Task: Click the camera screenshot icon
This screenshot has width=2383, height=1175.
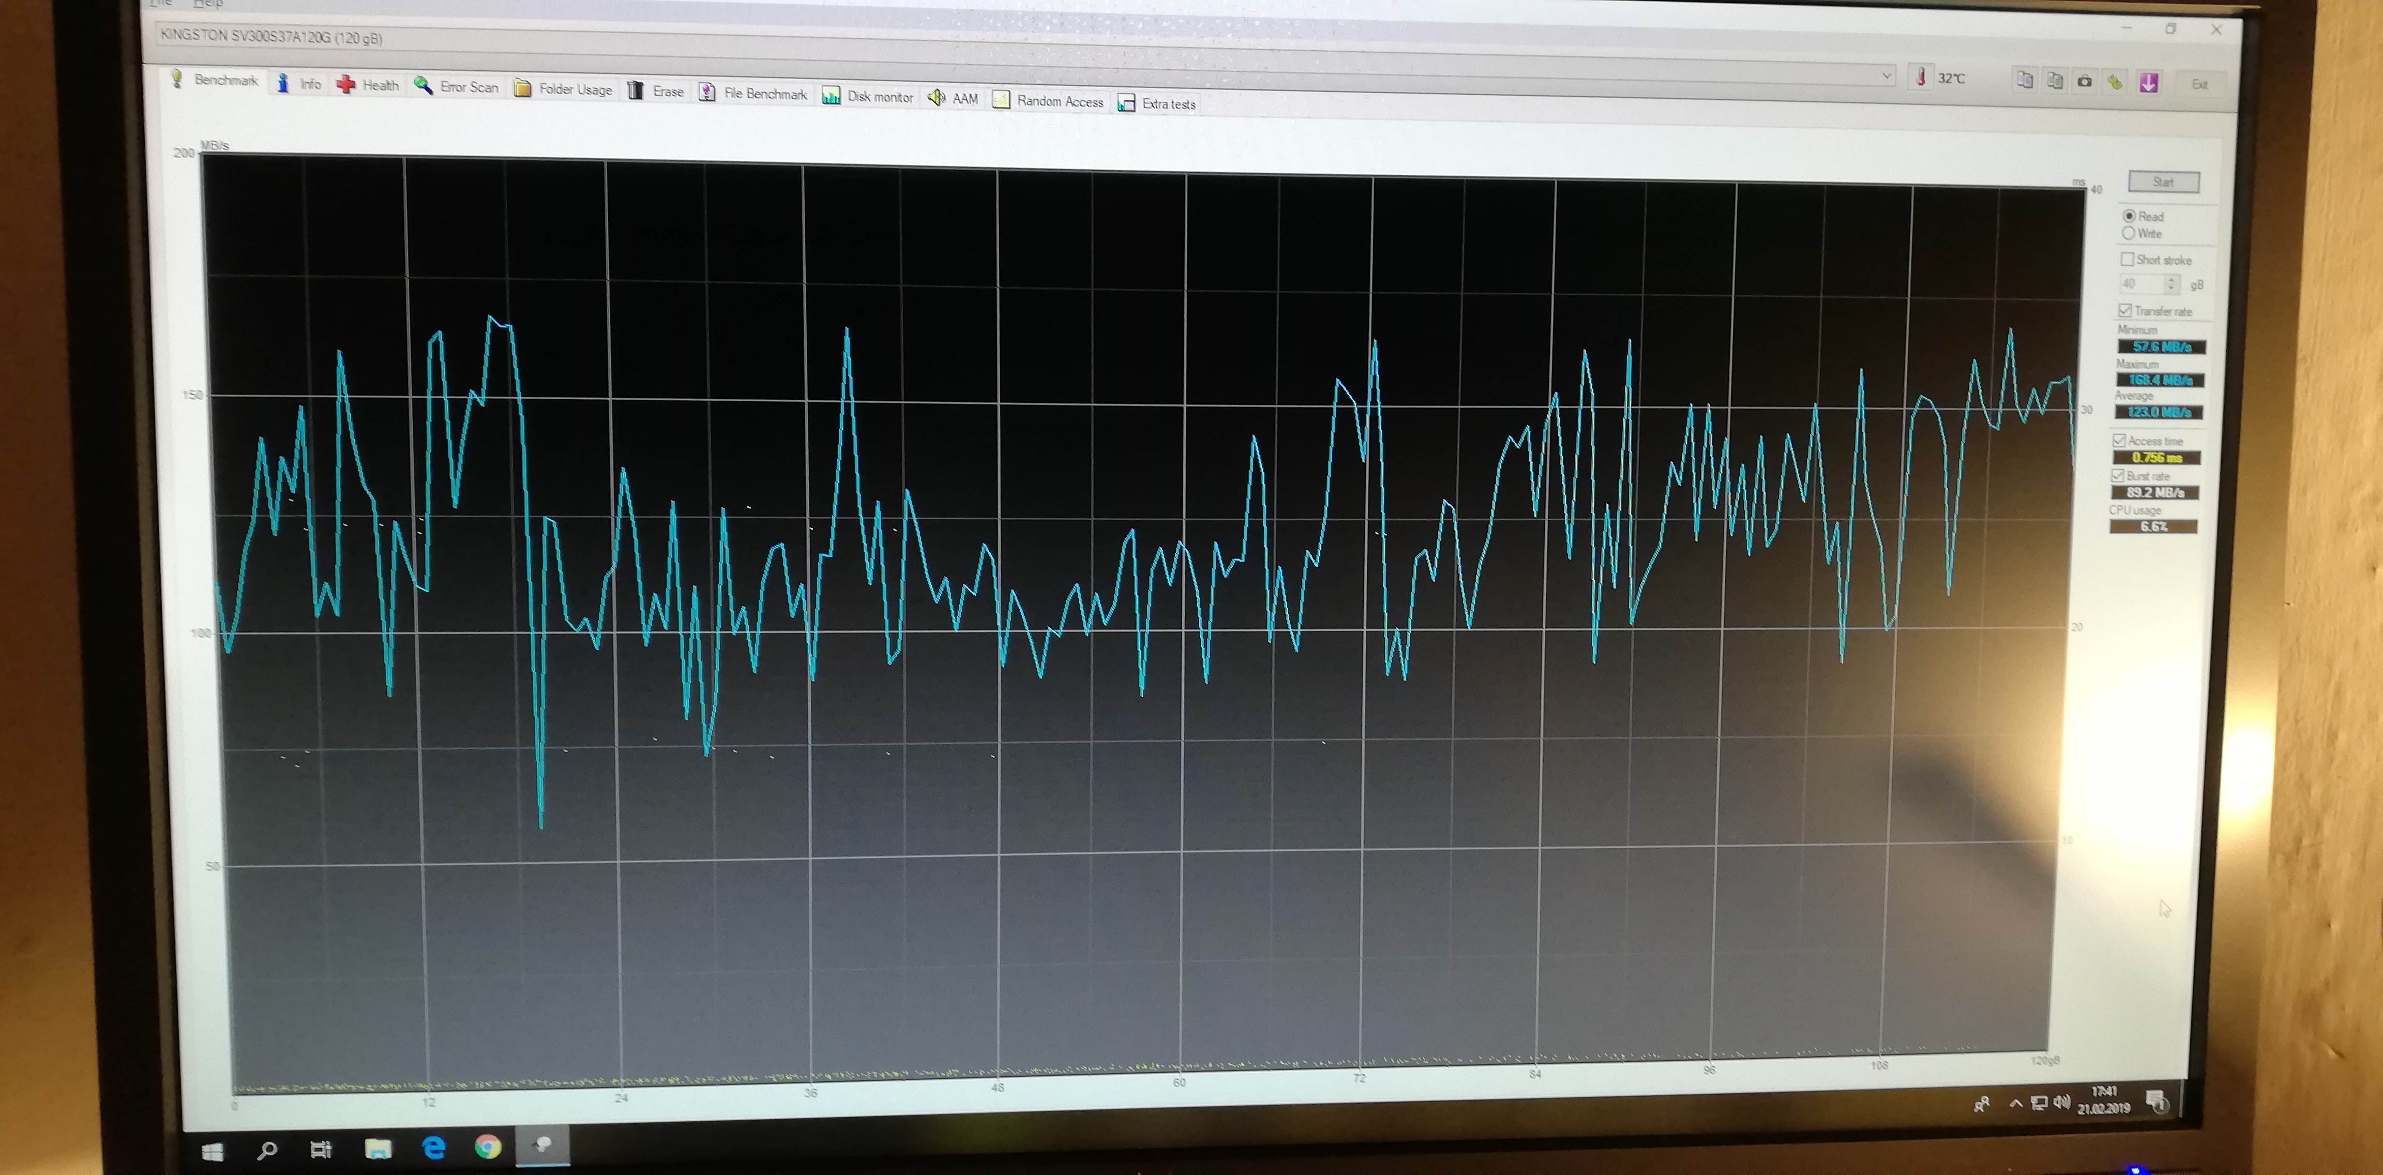Action: [2084, 81]
